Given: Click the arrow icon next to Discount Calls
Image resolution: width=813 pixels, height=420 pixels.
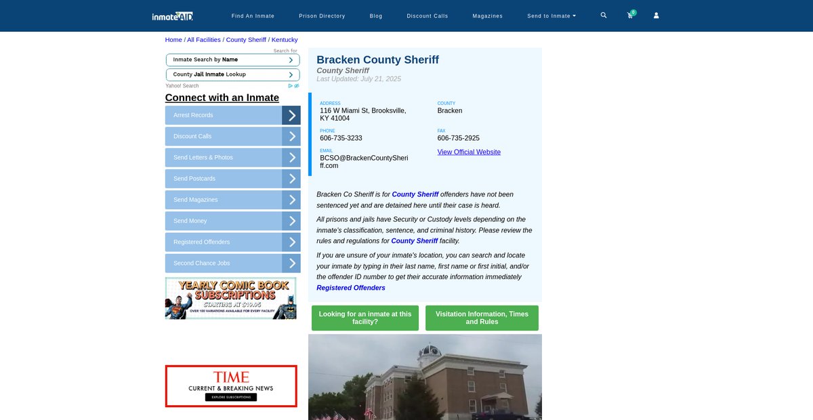Looking at the screenshot, I should click(x=291, y=136).
